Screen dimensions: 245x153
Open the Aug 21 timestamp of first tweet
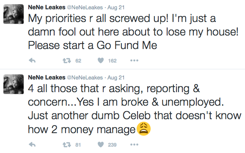coord(116,8)
